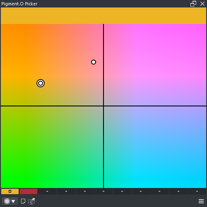The image size is (207, 207).
Task: Pick the yellow palette swatch with black mark
Action: coord(10,191)
